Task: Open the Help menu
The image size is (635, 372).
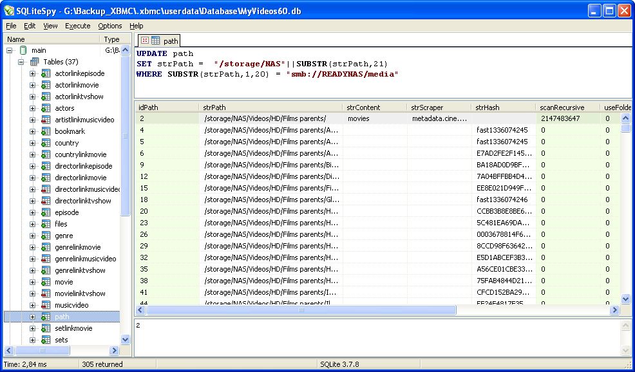Action: 137,26
